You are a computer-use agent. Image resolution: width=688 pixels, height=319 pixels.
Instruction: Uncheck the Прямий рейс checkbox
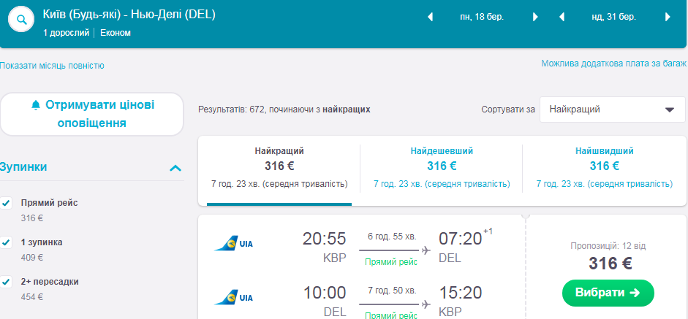(x=7, y=203)
